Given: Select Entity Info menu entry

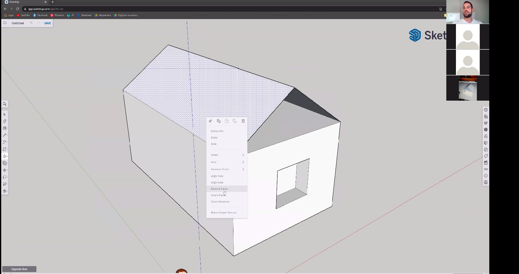Looking at the screenshot, I should pos(217,131).
